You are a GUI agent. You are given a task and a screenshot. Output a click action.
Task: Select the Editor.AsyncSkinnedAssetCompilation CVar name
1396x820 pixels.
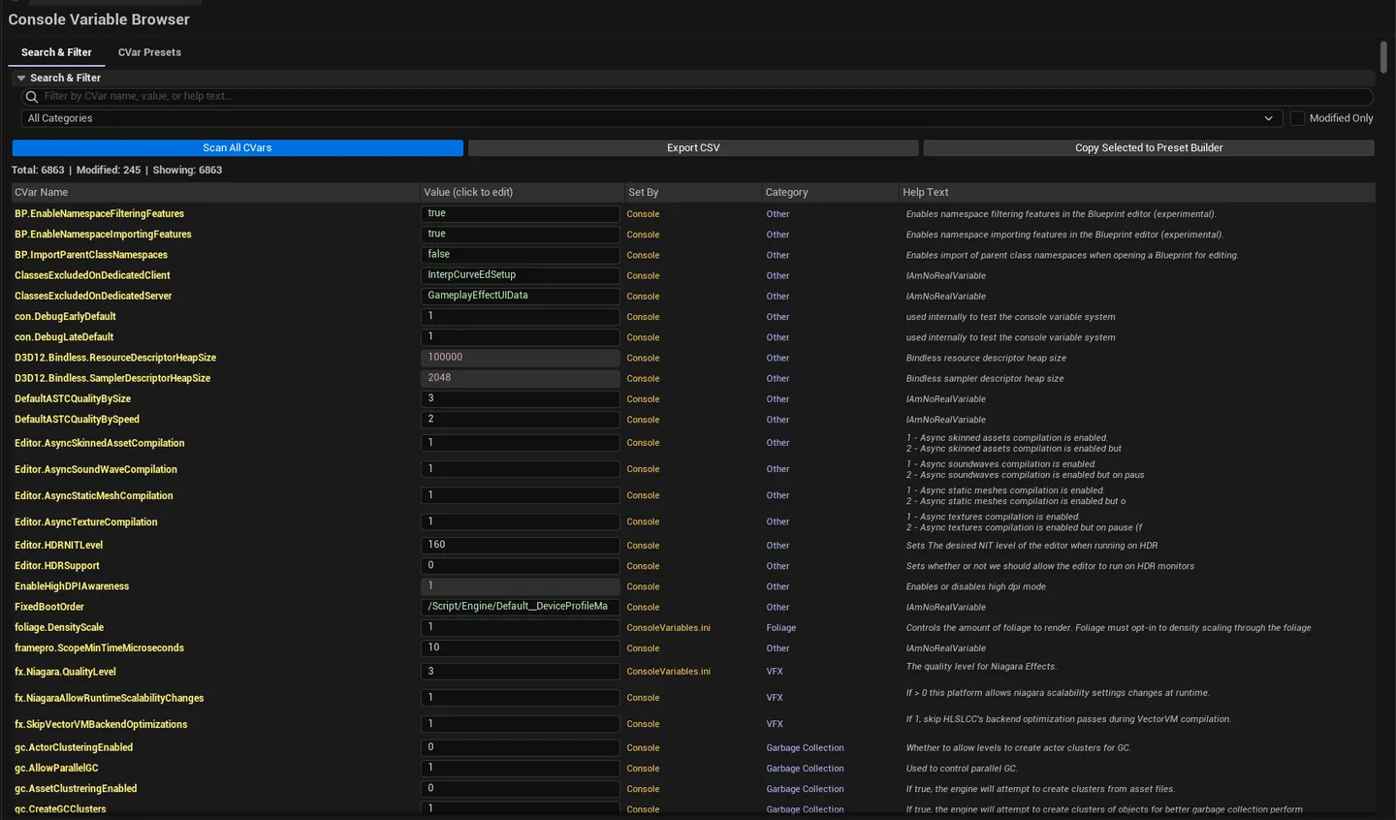(99, 443)
